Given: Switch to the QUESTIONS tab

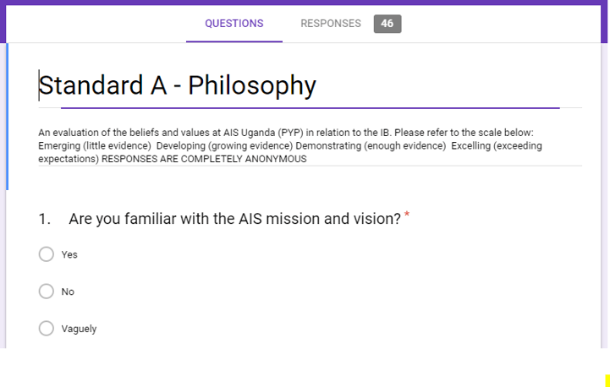Looking at the screenshot, I should pyautogui.click(x=234, y=24).
